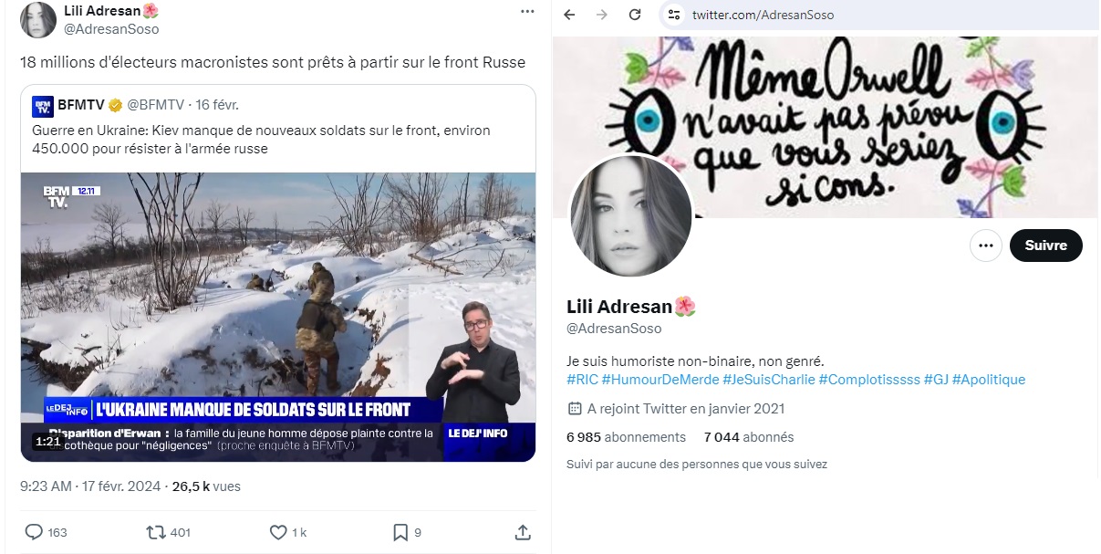Screen dimensions: 1101x554
Task: Reload the page with refresh icon
Action: 634,15
